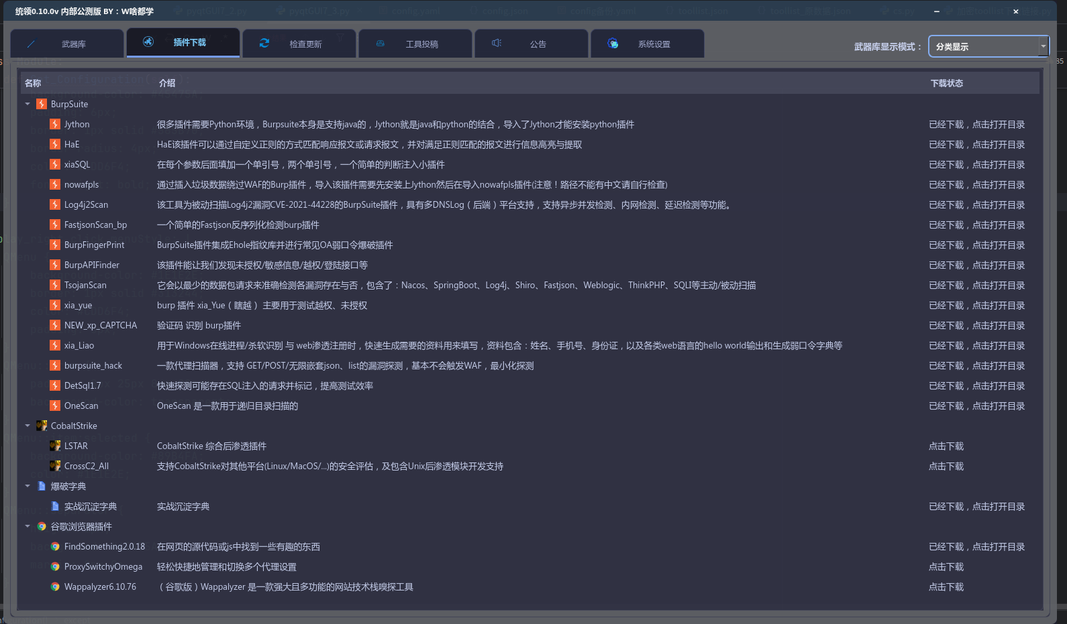Collapse the CobaltStrike tree group
This screenshot has width=1067, height=624.
click(x=28, y=426)
